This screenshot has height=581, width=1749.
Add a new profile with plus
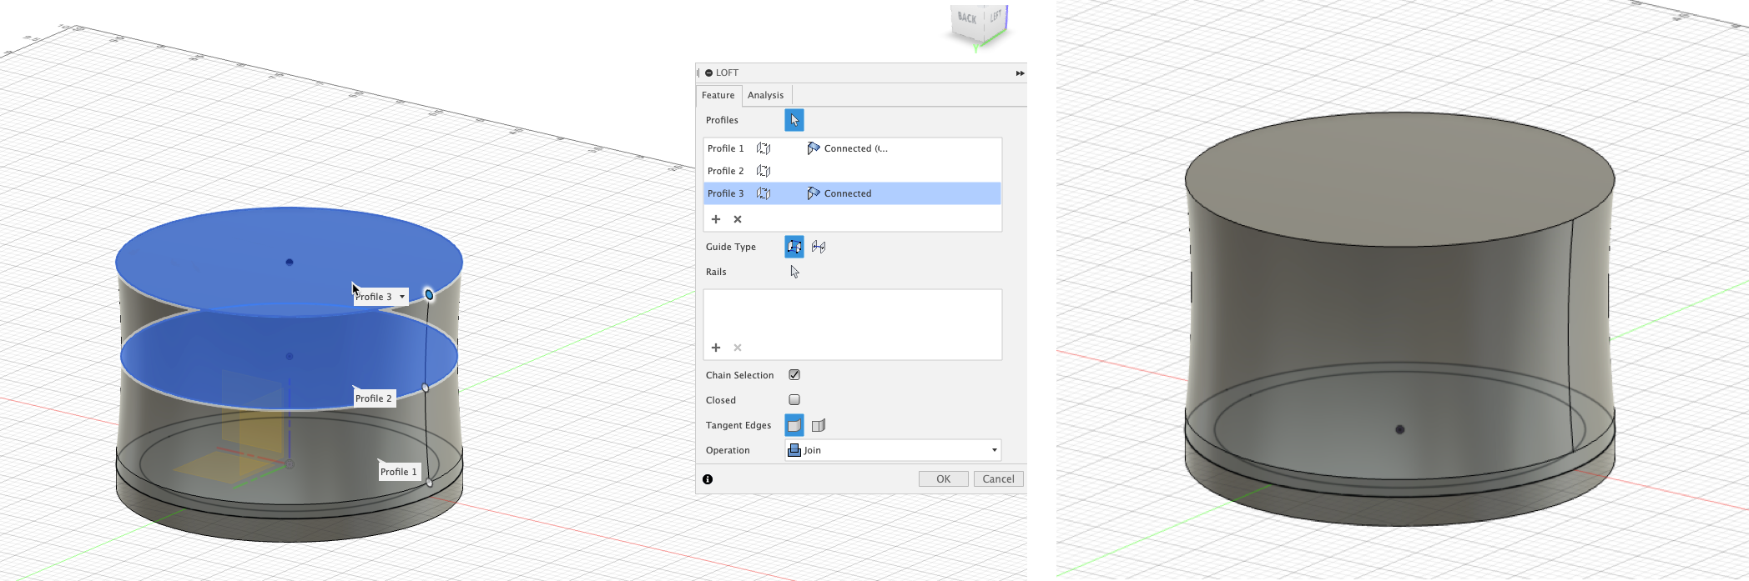[716, 219]
